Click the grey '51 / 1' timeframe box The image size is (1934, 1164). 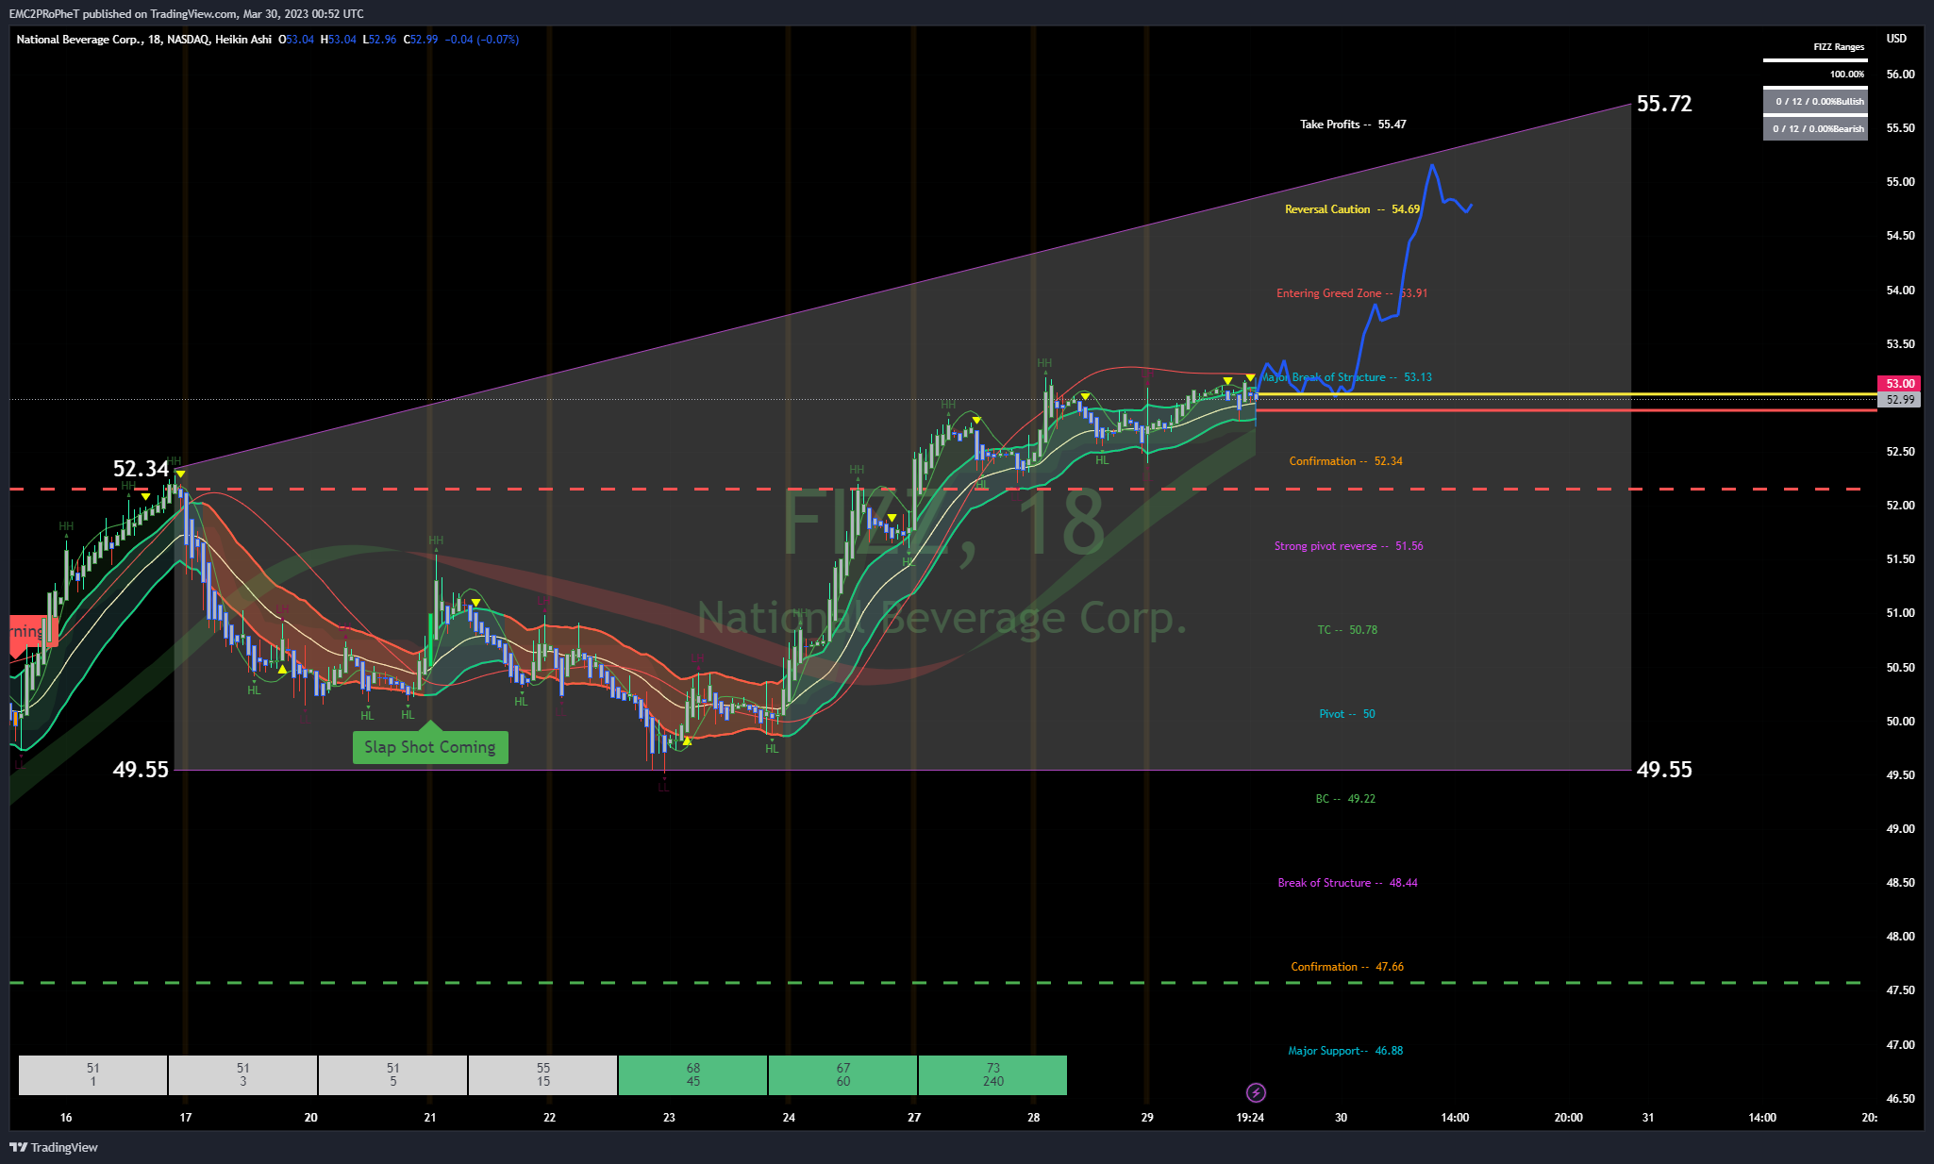click(x=92, y=1075)
